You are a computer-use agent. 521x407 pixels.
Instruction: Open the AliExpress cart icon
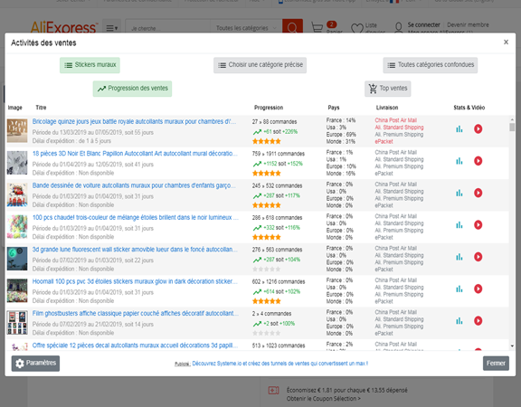pos(317,27)
